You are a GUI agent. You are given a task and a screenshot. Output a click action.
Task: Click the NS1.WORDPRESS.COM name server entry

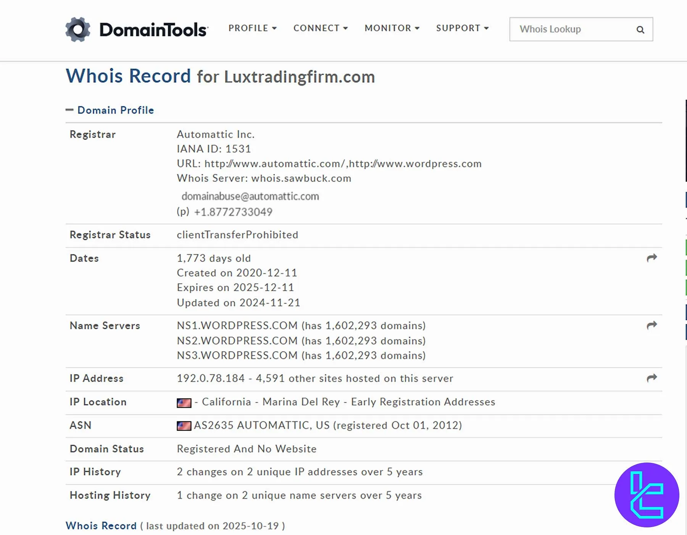(x=237, y=326)
